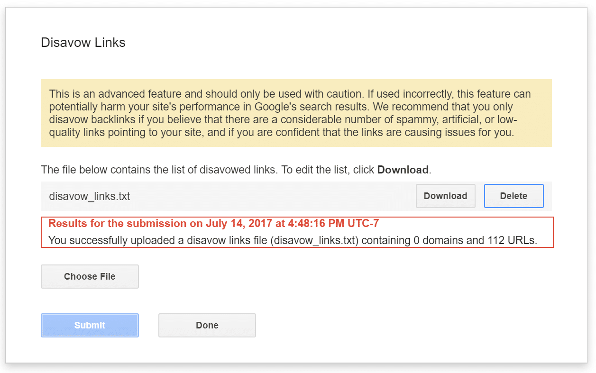Click Delete next to the Download button

[x=513, y=196]
